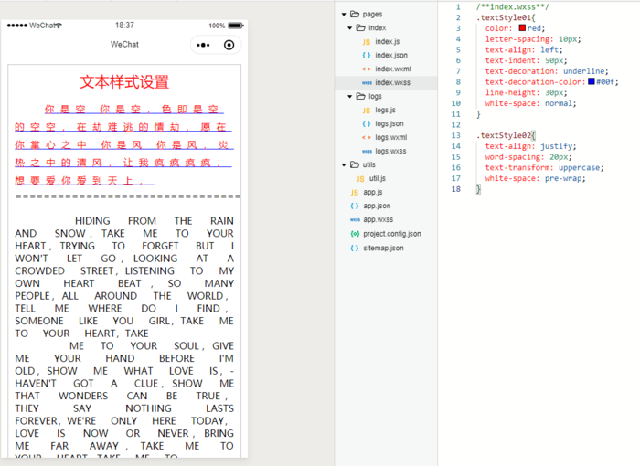Click the WiFi signal icon in simulator
The width and height of the screenshot is (640, 466).
[59, 26]
